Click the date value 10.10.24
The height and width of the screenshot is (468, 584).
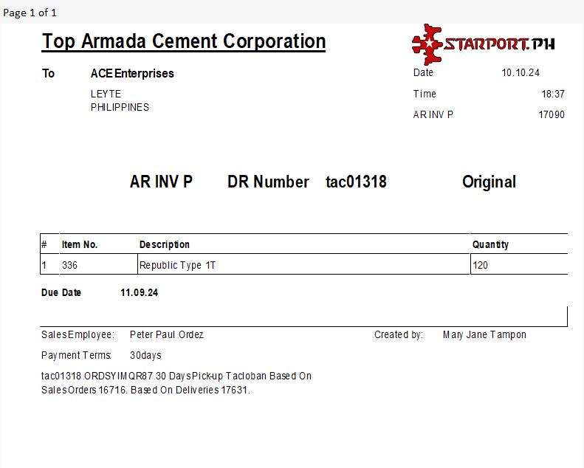pos(521,73)
